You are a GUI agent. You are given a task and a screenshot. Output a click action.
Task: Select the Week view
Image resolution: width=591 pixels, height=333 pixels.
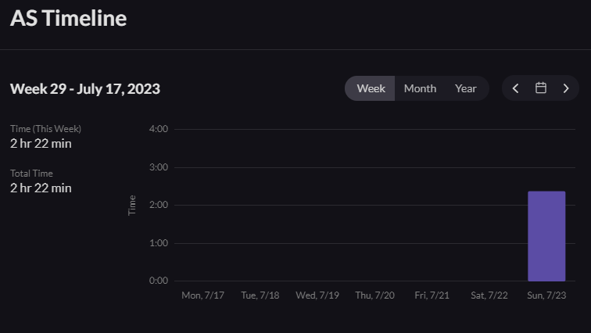pyautogui.click(x=371, y=88)
